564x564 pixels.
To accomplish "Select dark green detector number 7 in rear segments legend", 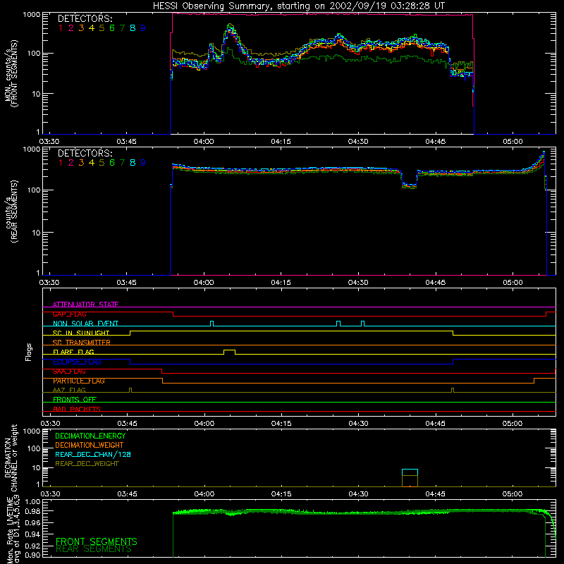I will pos(122,163).
